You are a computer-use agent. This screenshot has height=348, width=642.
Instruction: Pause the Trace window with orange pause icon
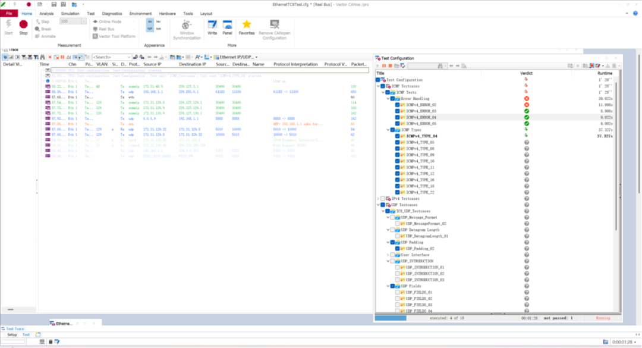(62, 57)
